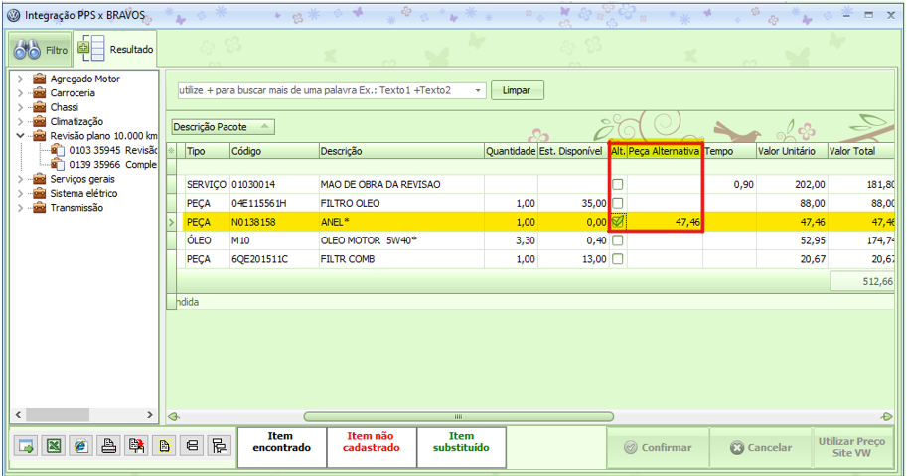Select code cell 04E115561H
This screenshot has height=476, width=907.
[x=274, y=203]
